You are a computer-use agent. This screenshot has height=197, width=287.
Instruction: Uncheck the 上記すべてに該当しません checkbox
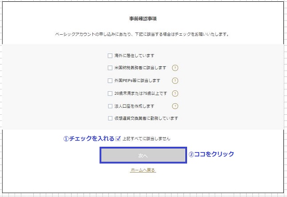pyautogui.click(x=118, y=139)
